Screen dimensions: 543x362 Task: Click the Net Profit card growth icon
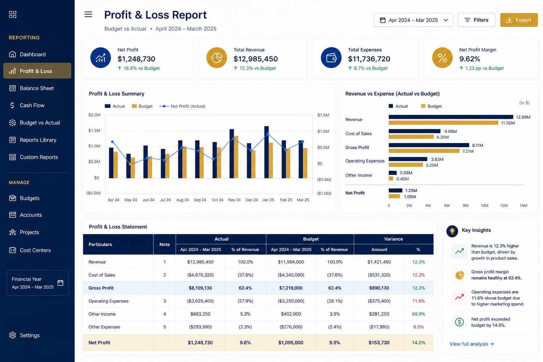pyautogui.click(x=100, y=58)
